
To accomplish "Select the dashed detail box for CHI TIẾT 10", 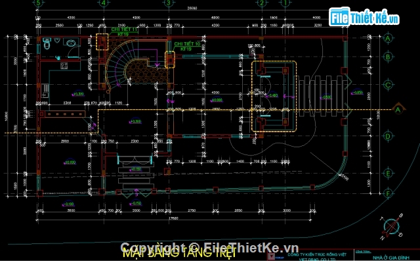I will (170, 60).
